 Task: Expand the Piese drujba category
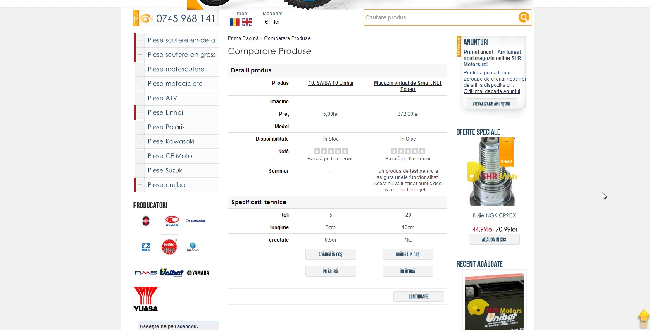click(140, 185)
